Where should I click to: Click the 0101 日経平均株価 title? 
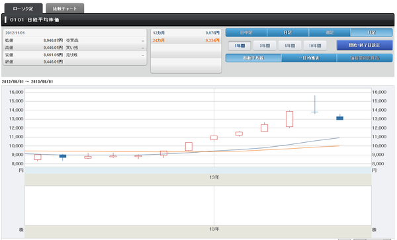[34, 20]
